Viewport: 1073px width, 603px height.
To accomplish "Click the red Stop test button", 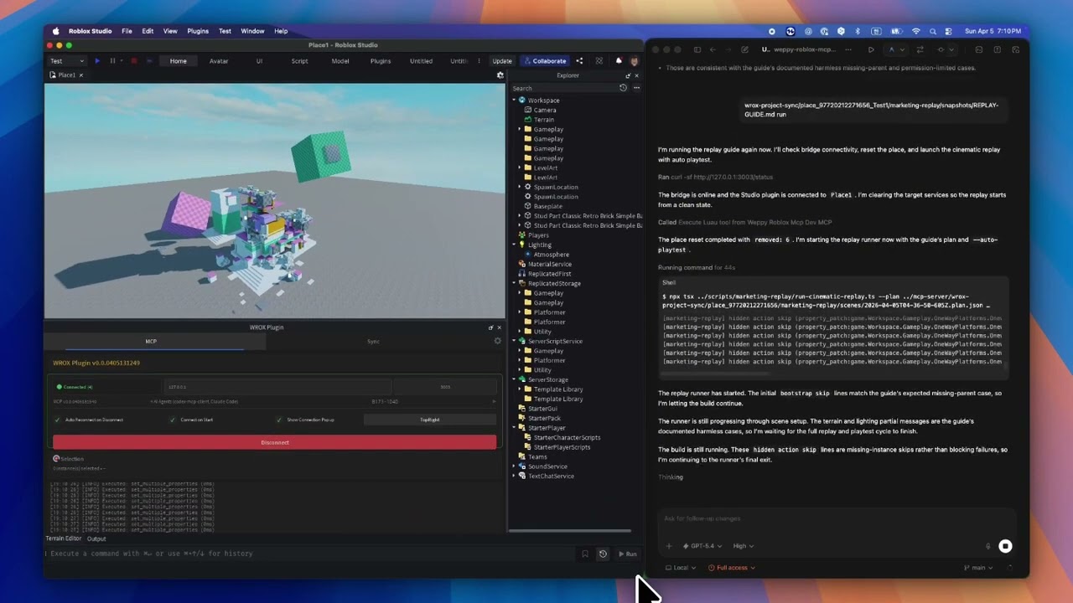I will tap(133, 61).
